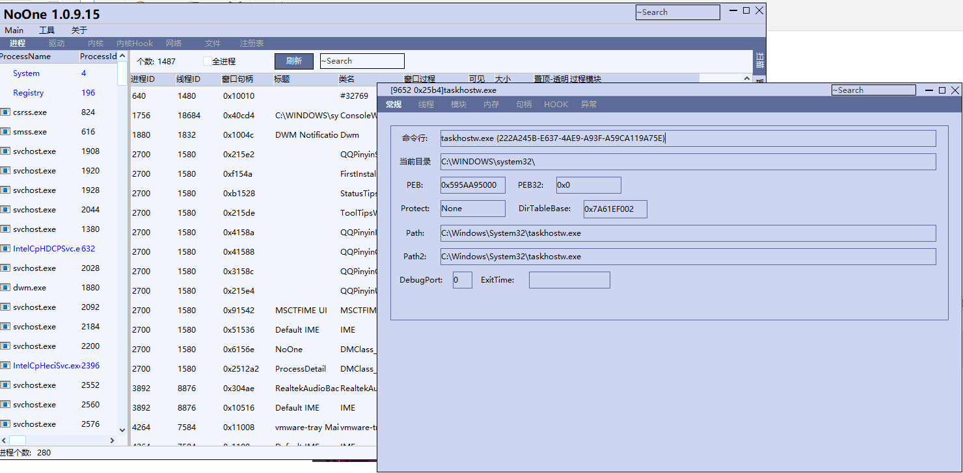Click icon beside svchost.exe 2576
Viewport: 963px width, 473px height.
point(5,424)
